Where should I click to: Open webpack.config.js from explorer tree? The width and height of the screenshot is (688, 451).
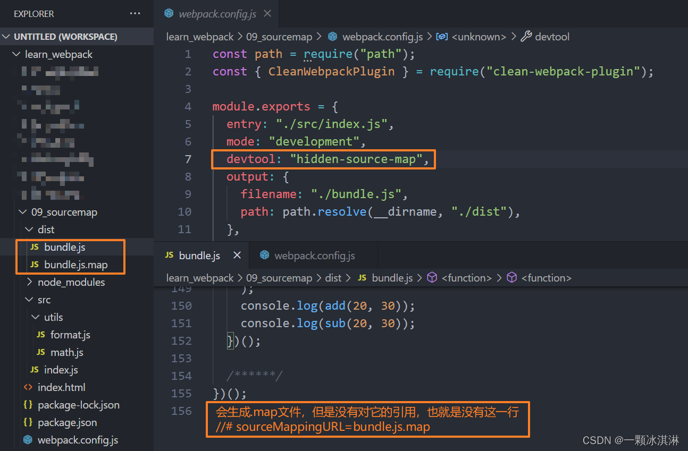pos(78,440)
